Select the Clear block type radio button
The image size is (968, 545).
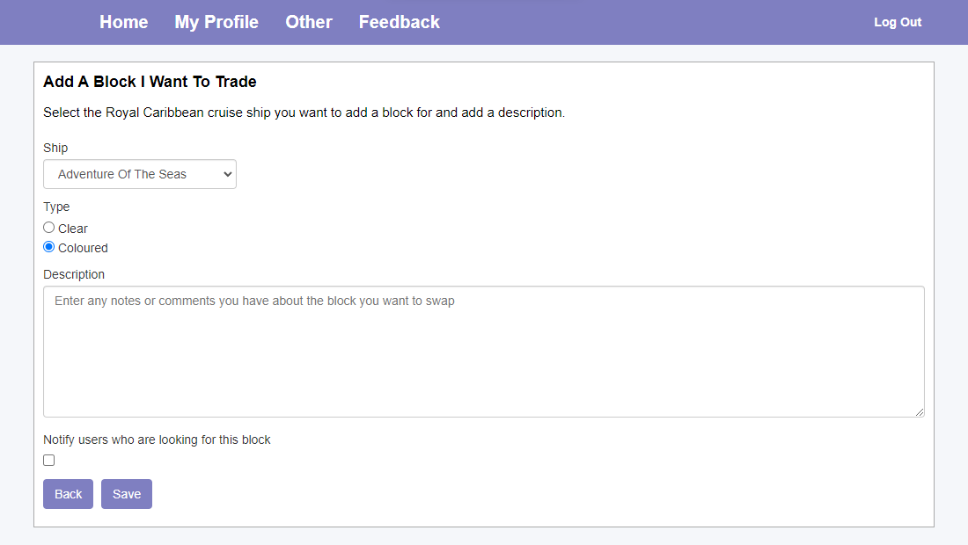[x=49, y=228]
